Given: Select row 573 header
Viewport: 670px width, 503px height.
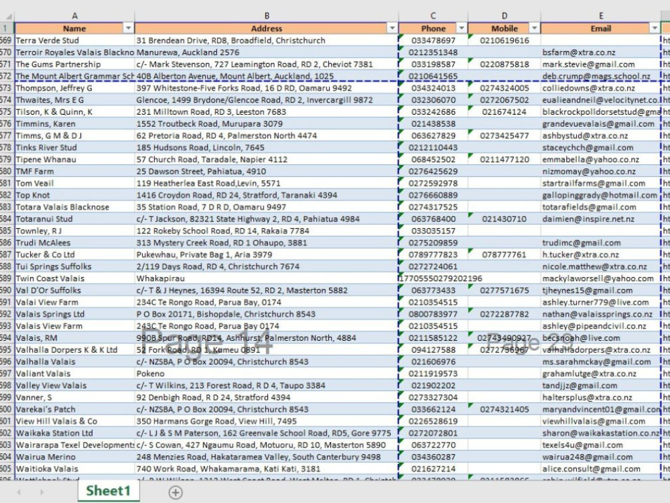Looking at the screenshot, I should (x=7, y=88).
